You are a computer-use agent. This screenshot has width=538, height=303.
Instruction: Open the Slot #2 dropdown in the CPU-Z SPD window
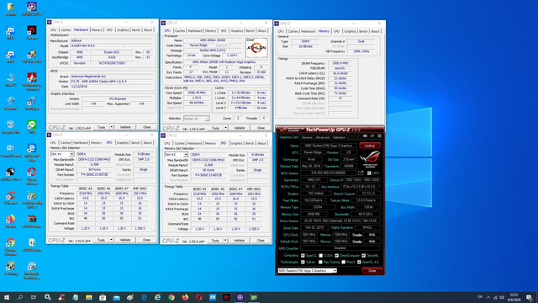(x=176, y=155)
